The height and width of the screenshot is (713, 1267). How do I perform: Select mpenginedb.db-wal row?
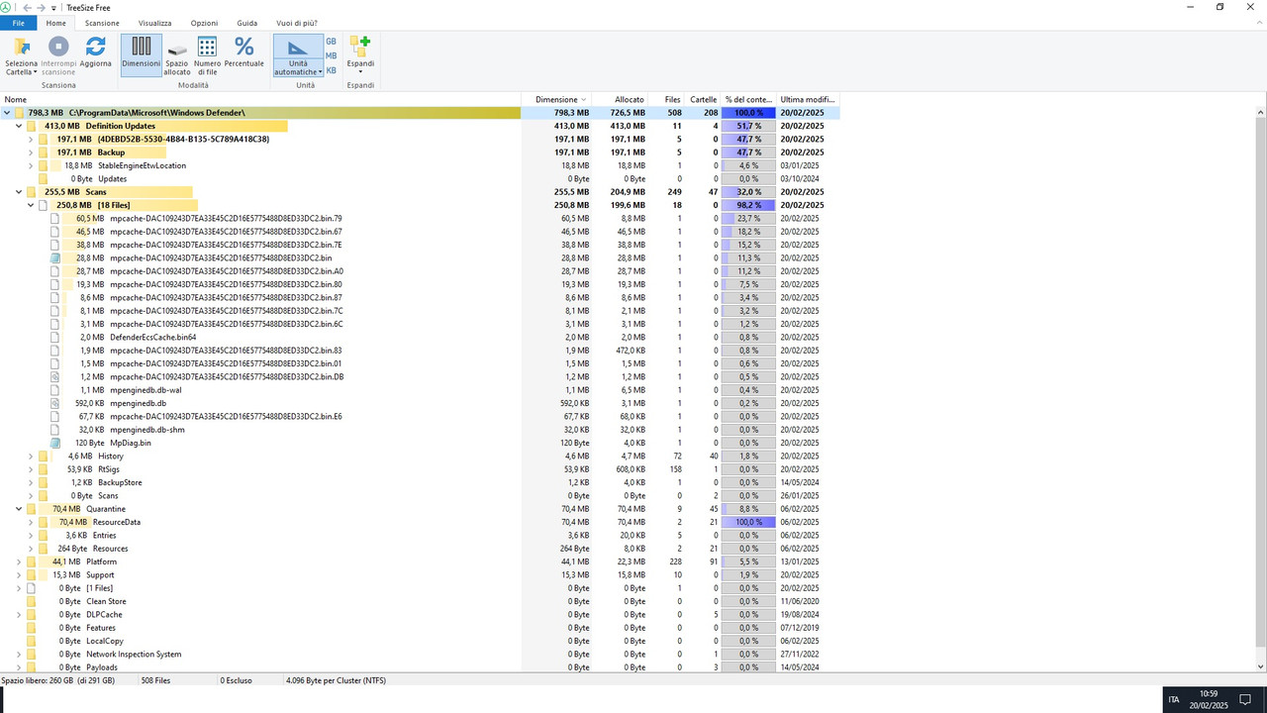click(x=420, y=390)
